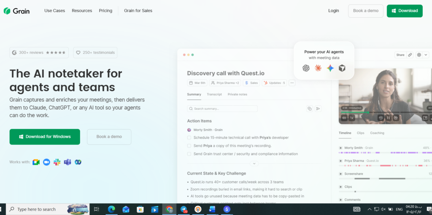Click the Search summary input field
432x215 pixels.
222,109
